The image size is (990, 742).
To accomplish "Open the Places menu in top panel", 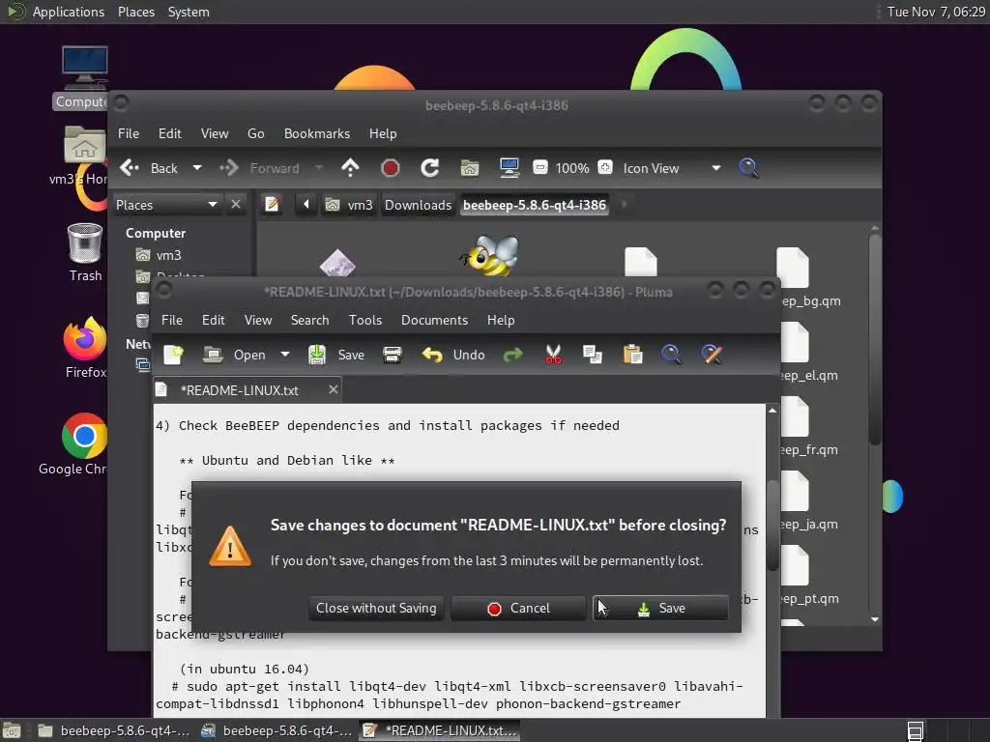I will coord(135,12).
